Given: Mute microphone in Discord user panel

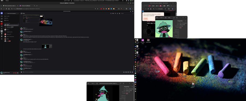Looking at the screenshot, I should pyautogui.click(x=14, y=73).
